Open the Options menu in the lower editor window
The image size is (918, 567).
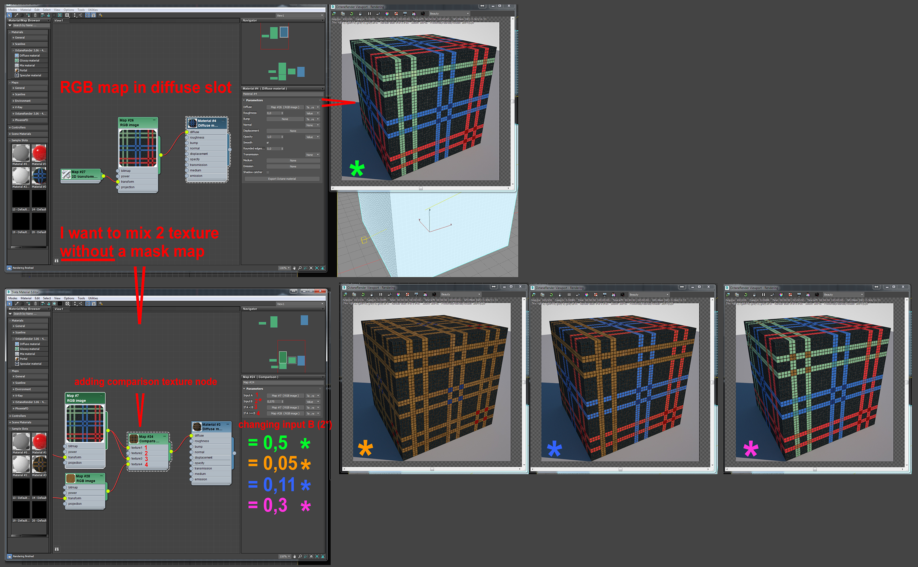[69, 298]
